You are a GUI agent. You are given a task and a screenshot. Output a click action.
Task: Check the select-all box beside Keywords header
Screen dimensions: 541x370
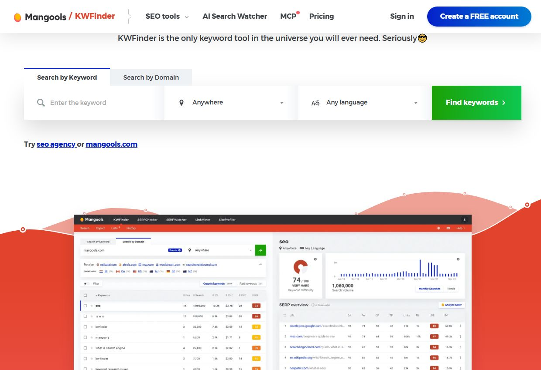85,295
